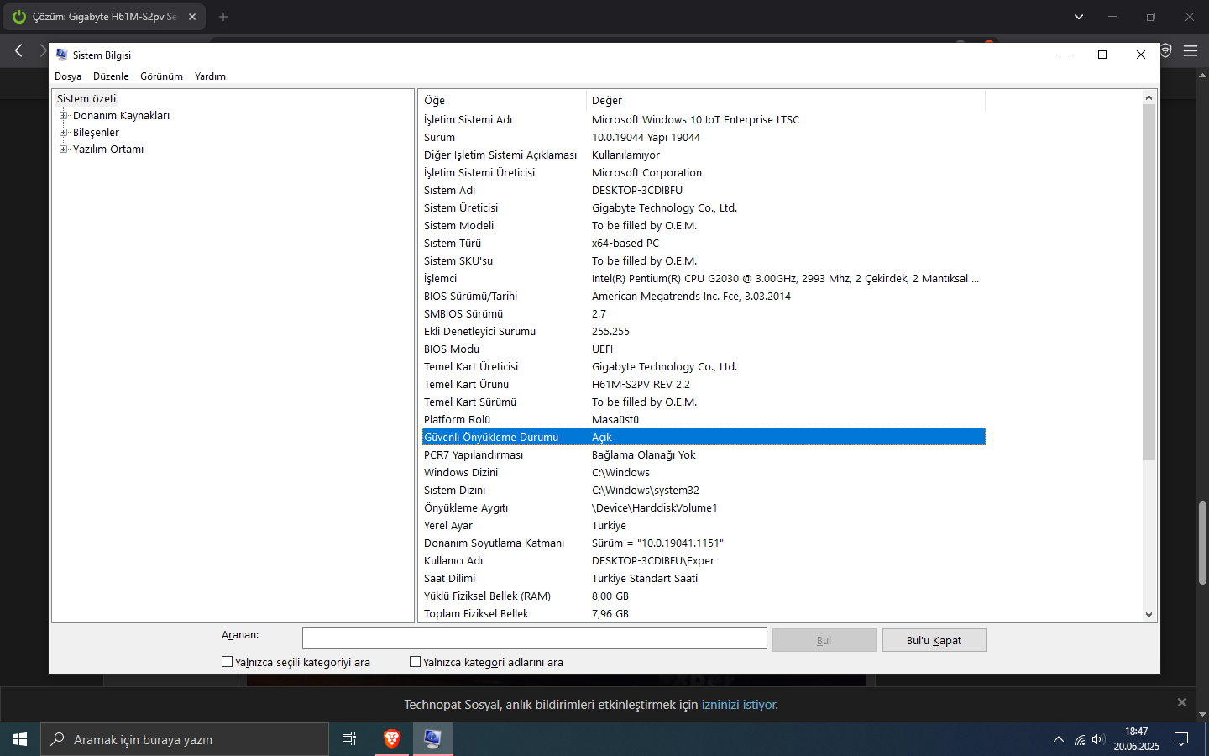1209x756 pixels.
Task: Enable 'Yalnızca seçili kategoriyi ara' checkbox
Action: tap(227, 662)
